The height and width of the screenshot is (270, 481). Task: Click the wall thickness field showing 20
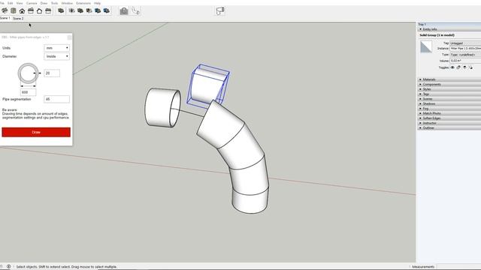click(x=52, y=73)
